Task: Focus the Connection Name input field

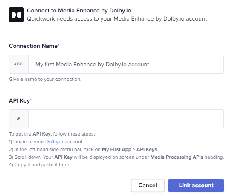Action: [126, 64]
